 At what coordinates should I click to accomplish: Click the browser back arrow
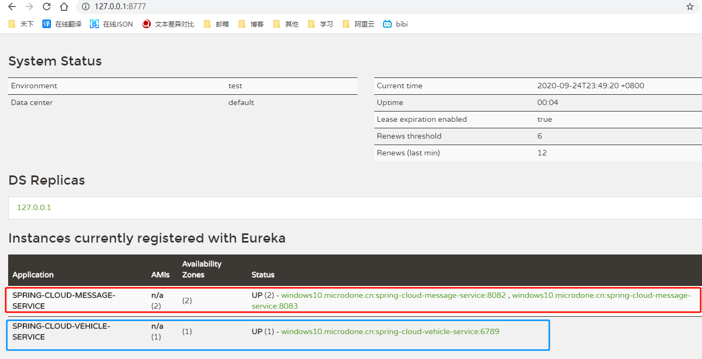pos(12,7)
